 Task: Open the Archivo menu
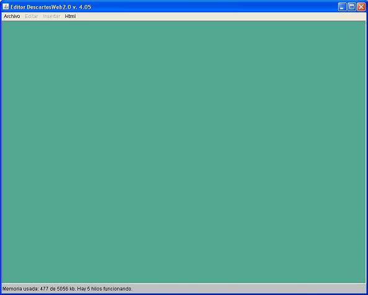[12, 16]
